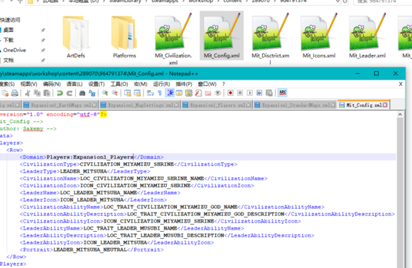The height and width of the screenshot is (268, 412).
Task: Click the editor scrollbar up arrow
Action: point(400,114)
